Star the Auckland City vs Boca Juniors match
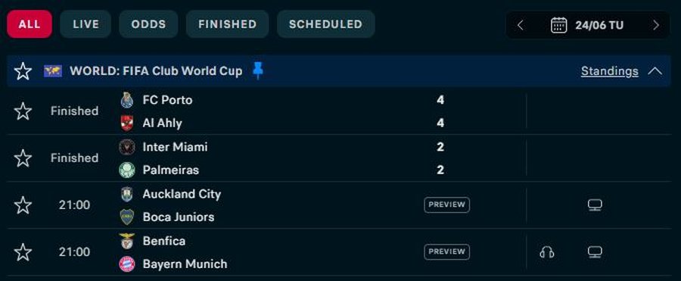Viewport: 681px width, 281px height. (x=23, y=205)
